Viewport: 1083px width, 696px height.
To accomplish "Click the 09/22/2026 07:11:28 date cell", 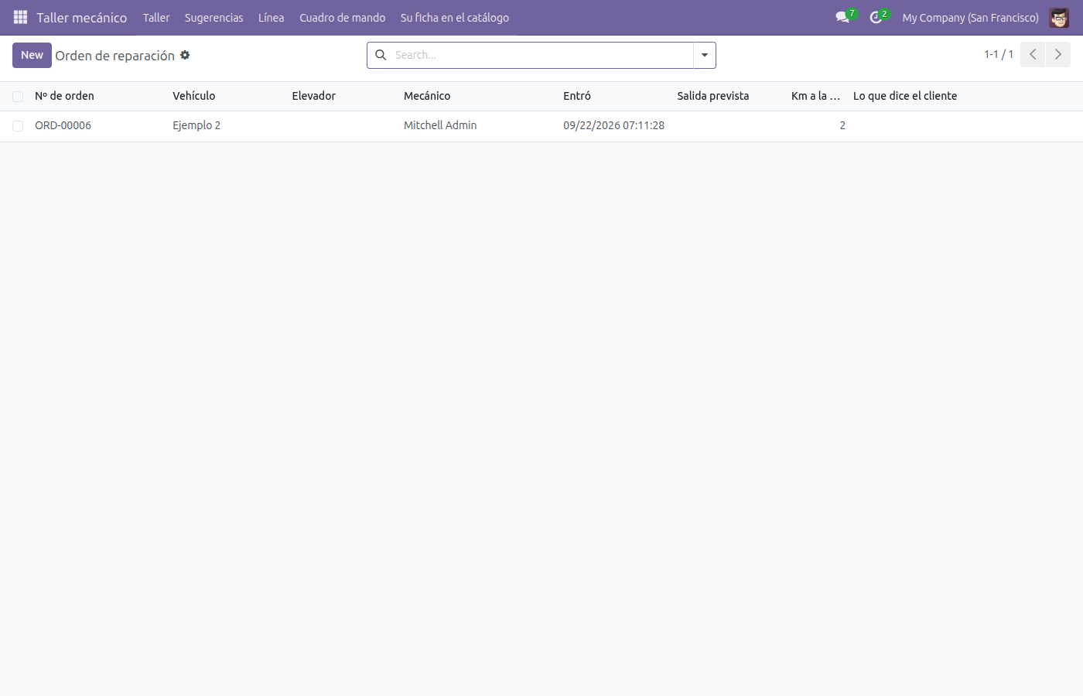I will 613,125.
